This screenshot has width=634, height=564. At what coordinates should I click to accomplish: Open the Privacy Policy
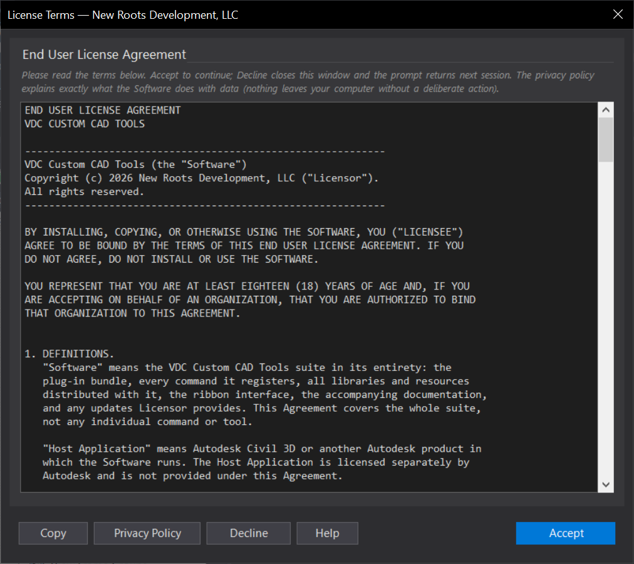coord(147,533)
